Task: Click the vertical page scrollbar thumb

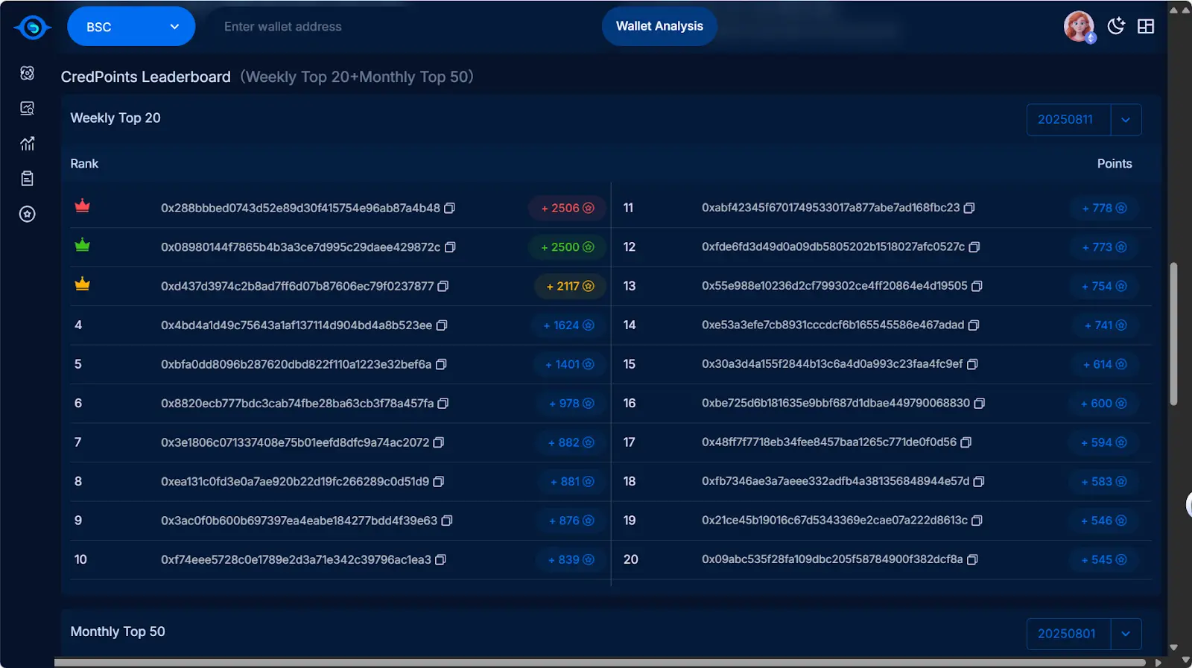Action: (x=1173, y=334)
